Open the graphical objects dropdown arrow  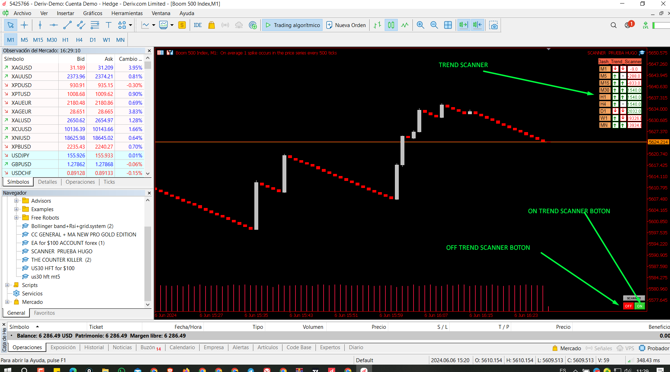[x=130, y=25]
